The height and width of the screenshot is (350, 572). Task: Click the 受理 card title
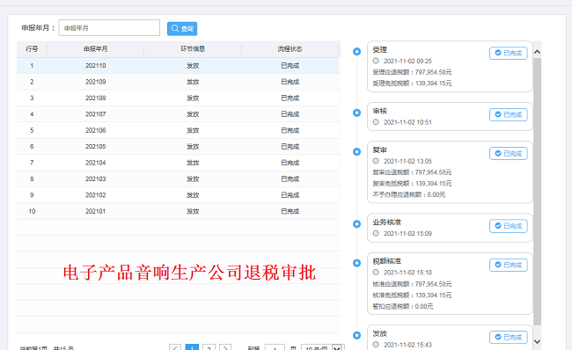click(x=380, y=49)
